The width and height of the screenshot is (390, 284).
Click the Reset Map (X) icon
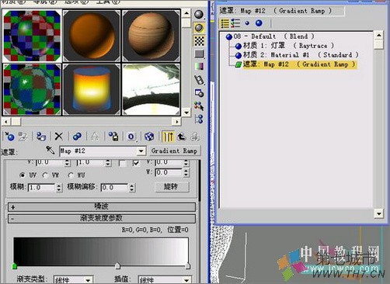(59, 137)
